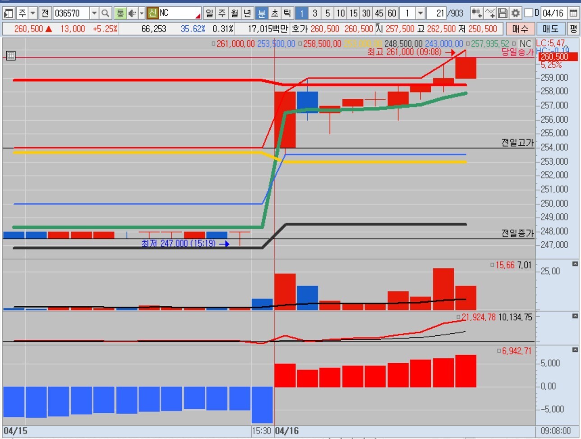Select the 60-minute interval button
Image resolution: width=581 pixels, height=439 pixels.
[392, 13]
